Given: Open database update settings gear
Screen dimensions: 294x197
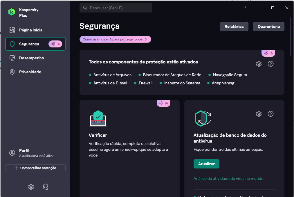Looking at the screenshot, I should point(259,114).
